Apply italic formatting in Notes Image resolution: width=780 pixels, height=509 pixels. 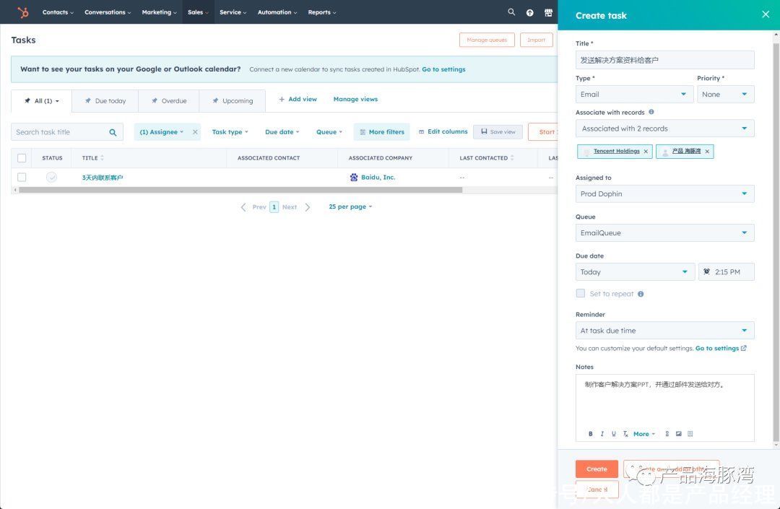(602, 434)
